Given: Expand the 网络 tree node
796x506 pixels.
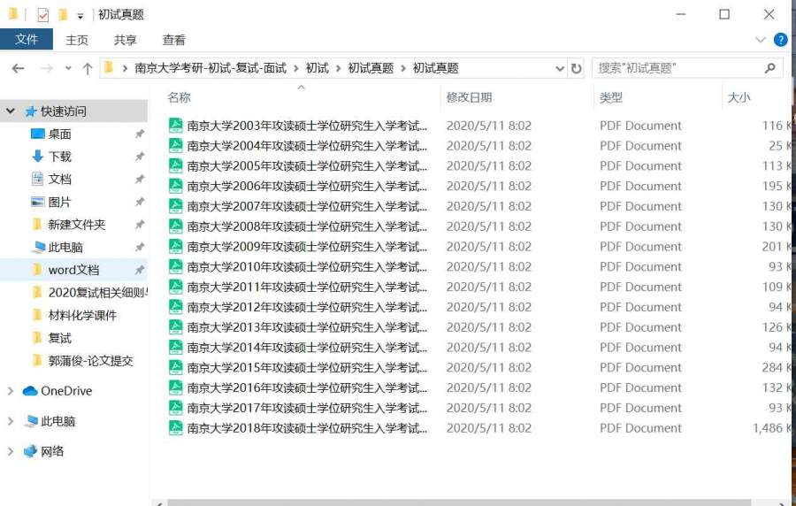Looking at the screenshot, I should tap(11, 451).
